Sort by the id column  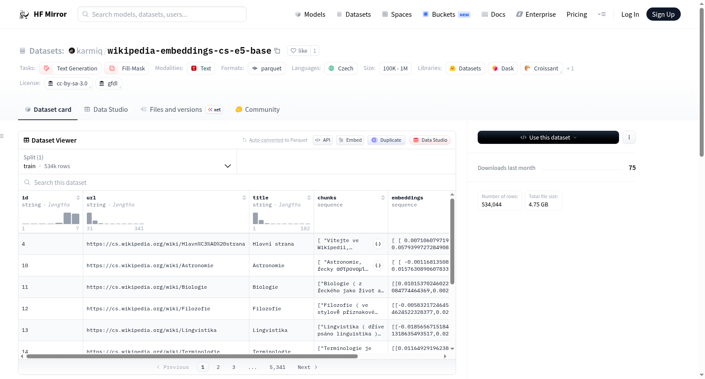pyautogui.click(x=78, y=198)
